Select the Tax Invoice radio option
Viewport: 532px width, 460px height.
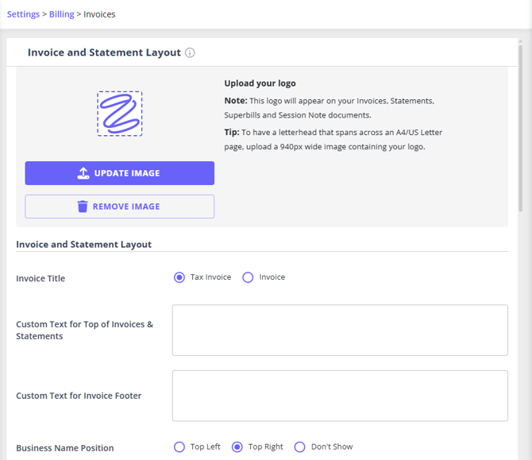(x=179, y=277)
